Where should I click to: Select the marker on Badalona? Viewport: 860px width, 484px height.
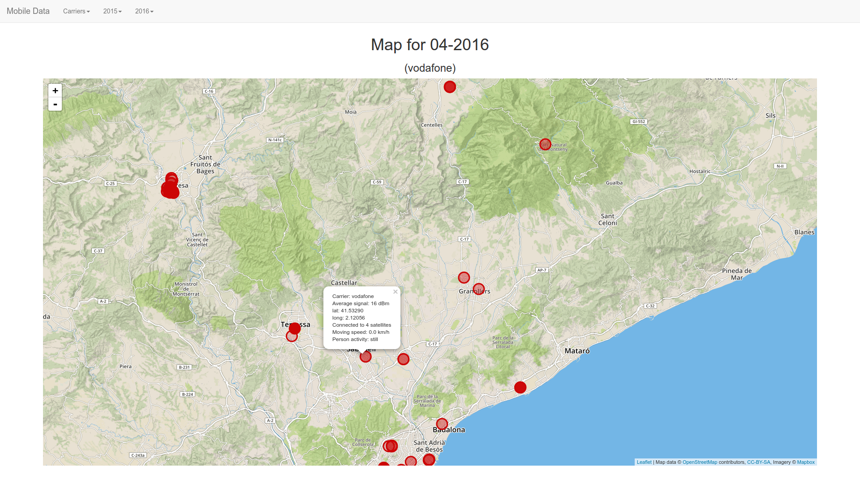coord(442,424)
